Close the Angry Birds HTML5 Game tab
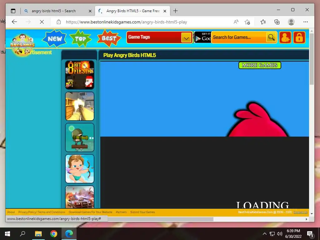 [165, 11]
